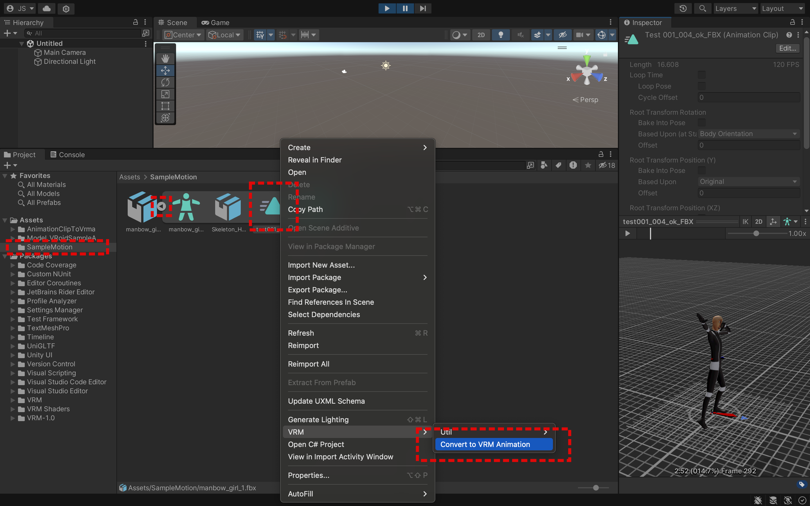Open the Layers dropdown
The height and width of the screenshot is (506, 810).
[x=736, y=8]
